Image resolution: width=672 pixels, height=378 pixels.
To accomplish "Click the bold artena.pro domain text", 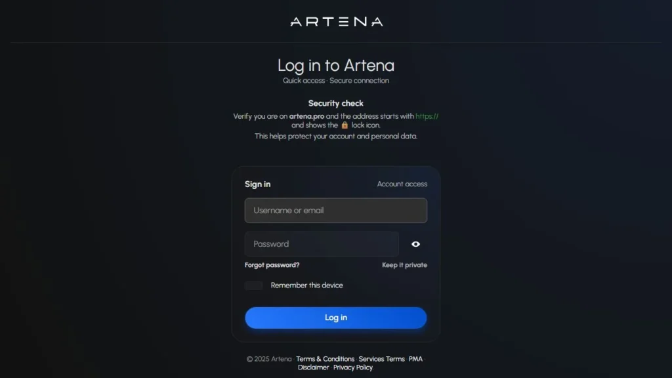I will [x=306, y=116].
